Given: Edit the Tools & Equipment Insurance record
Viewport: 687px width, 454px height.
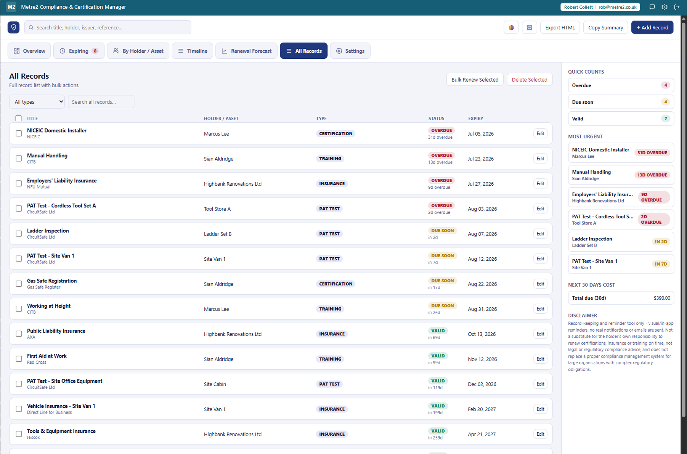Looking at the screenshot, I should pos(540,434).
